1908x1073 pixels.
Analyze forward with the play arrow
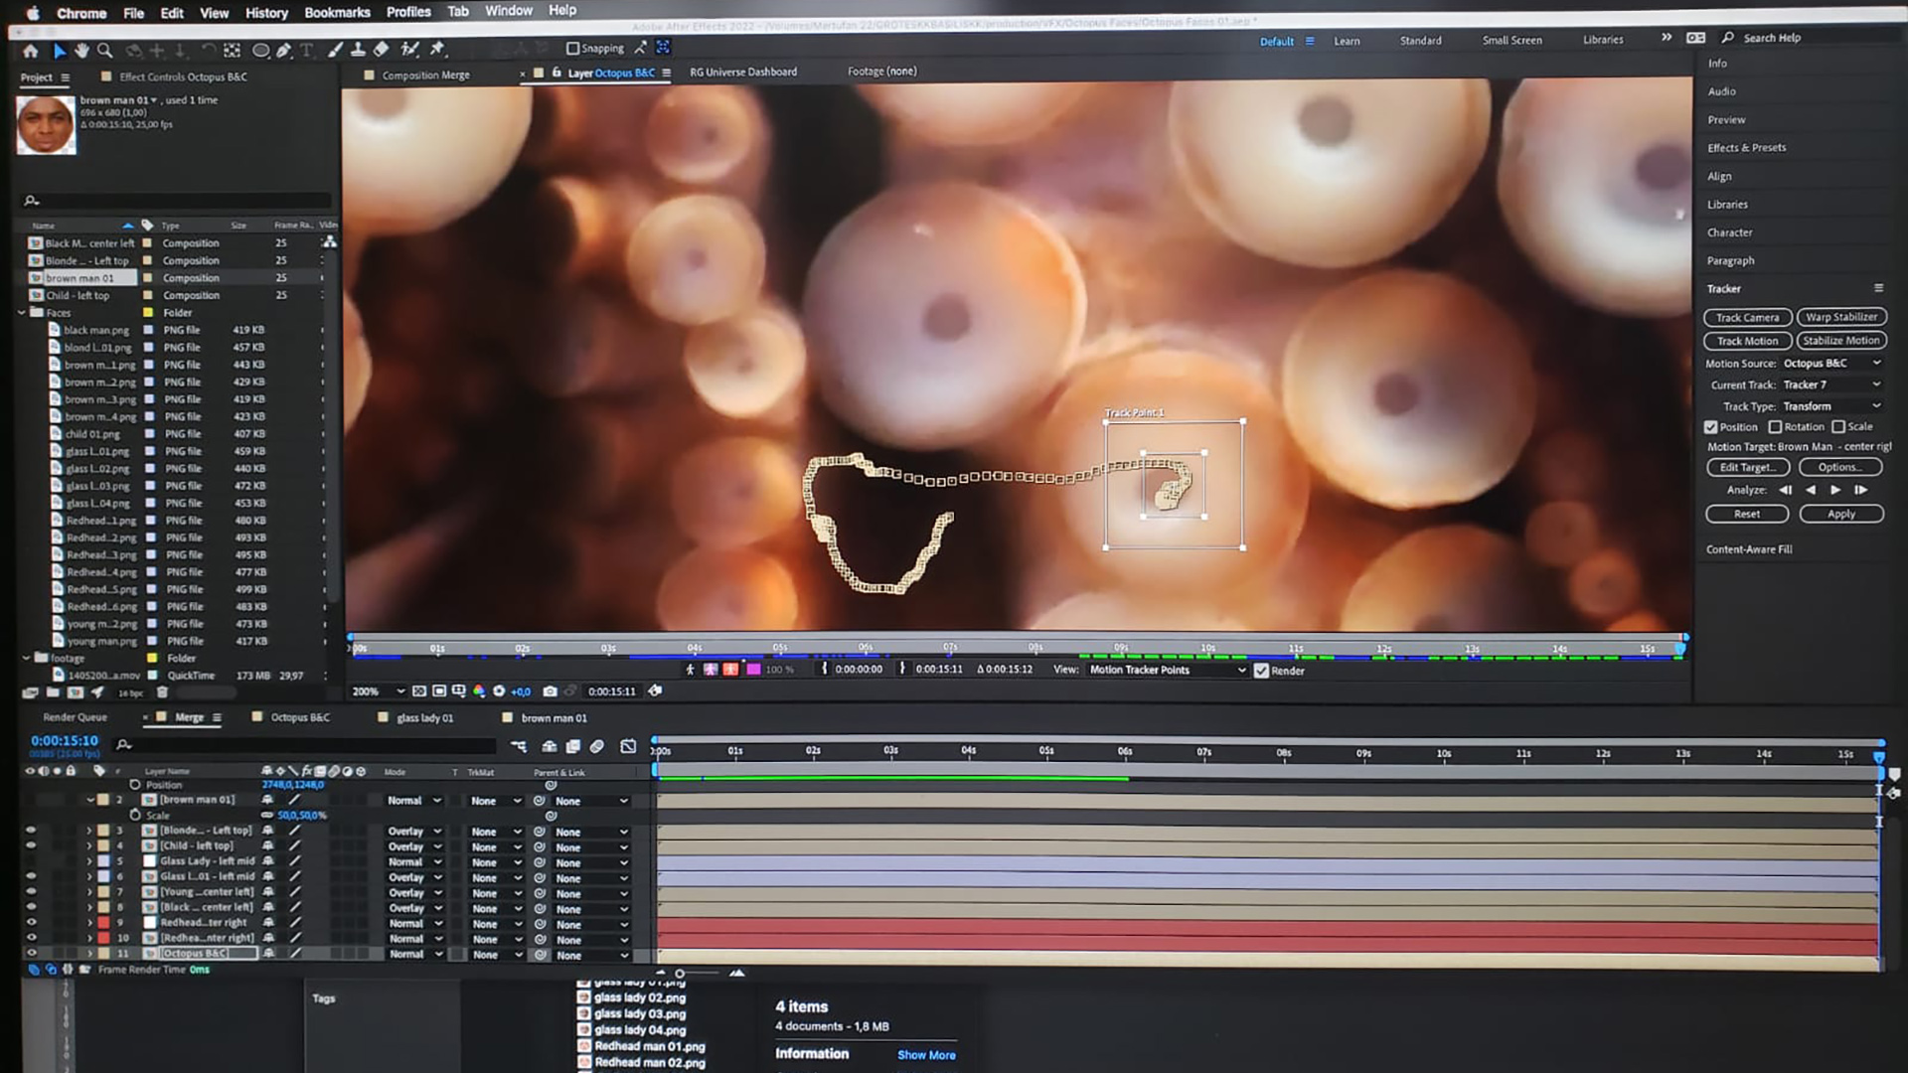pos(1835,490)
